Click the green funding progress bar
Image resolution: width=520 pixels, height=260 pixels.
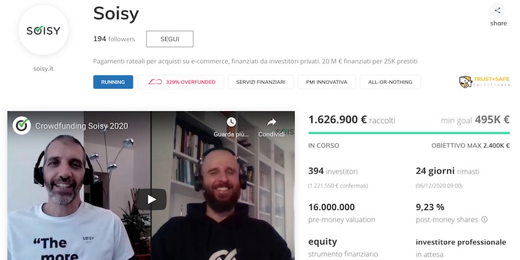pos(409,133)
